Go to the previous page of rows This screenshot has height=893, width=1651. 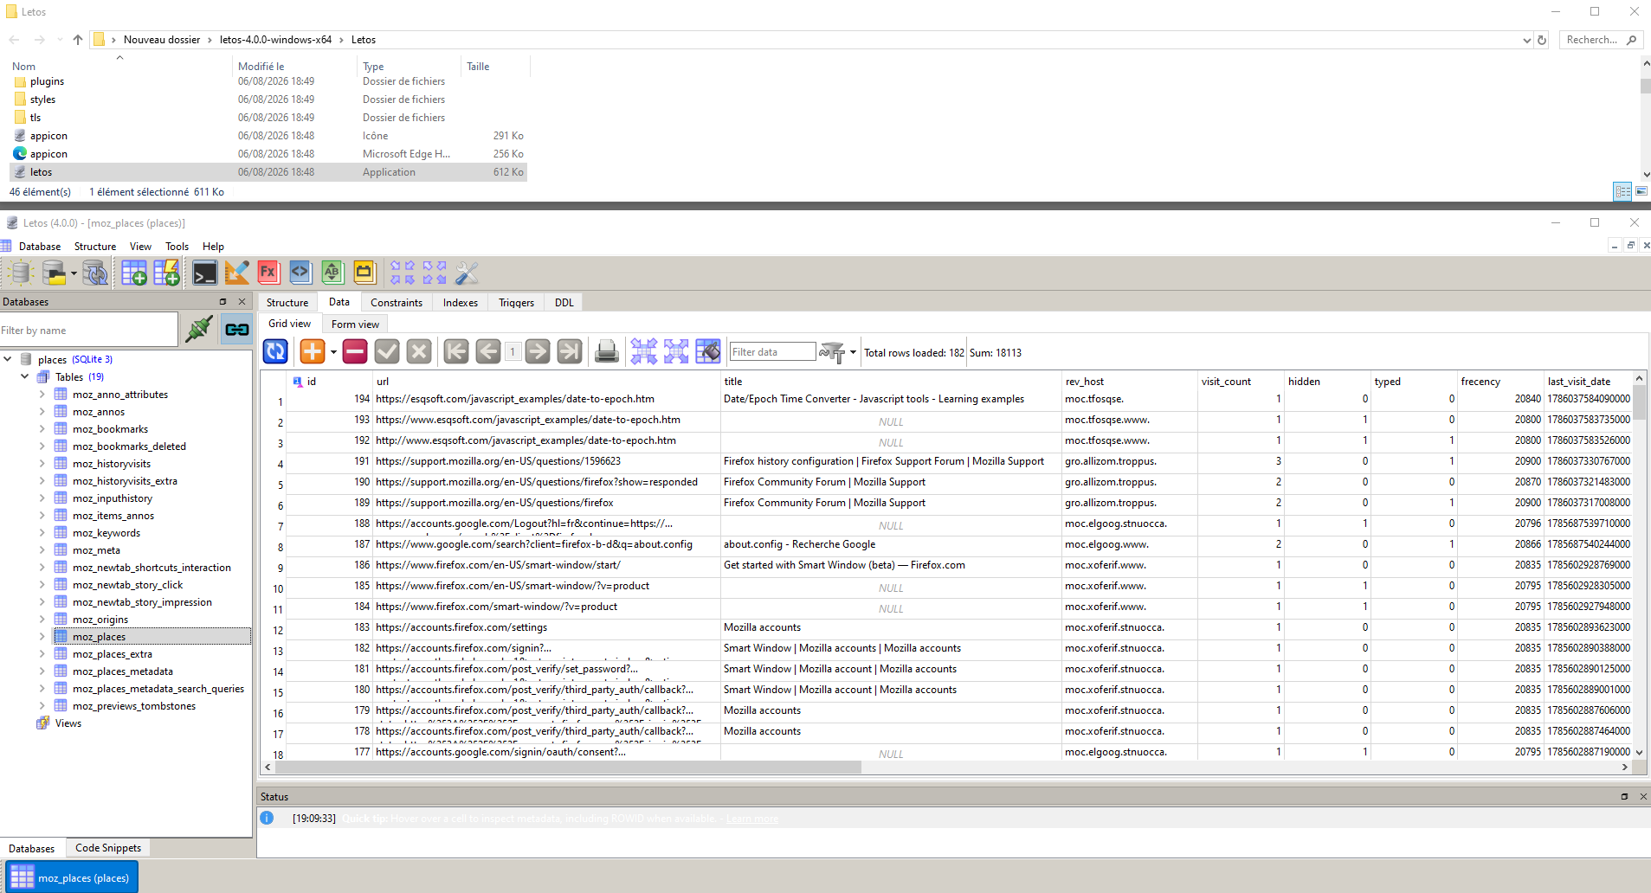click(x=488, y=351)
